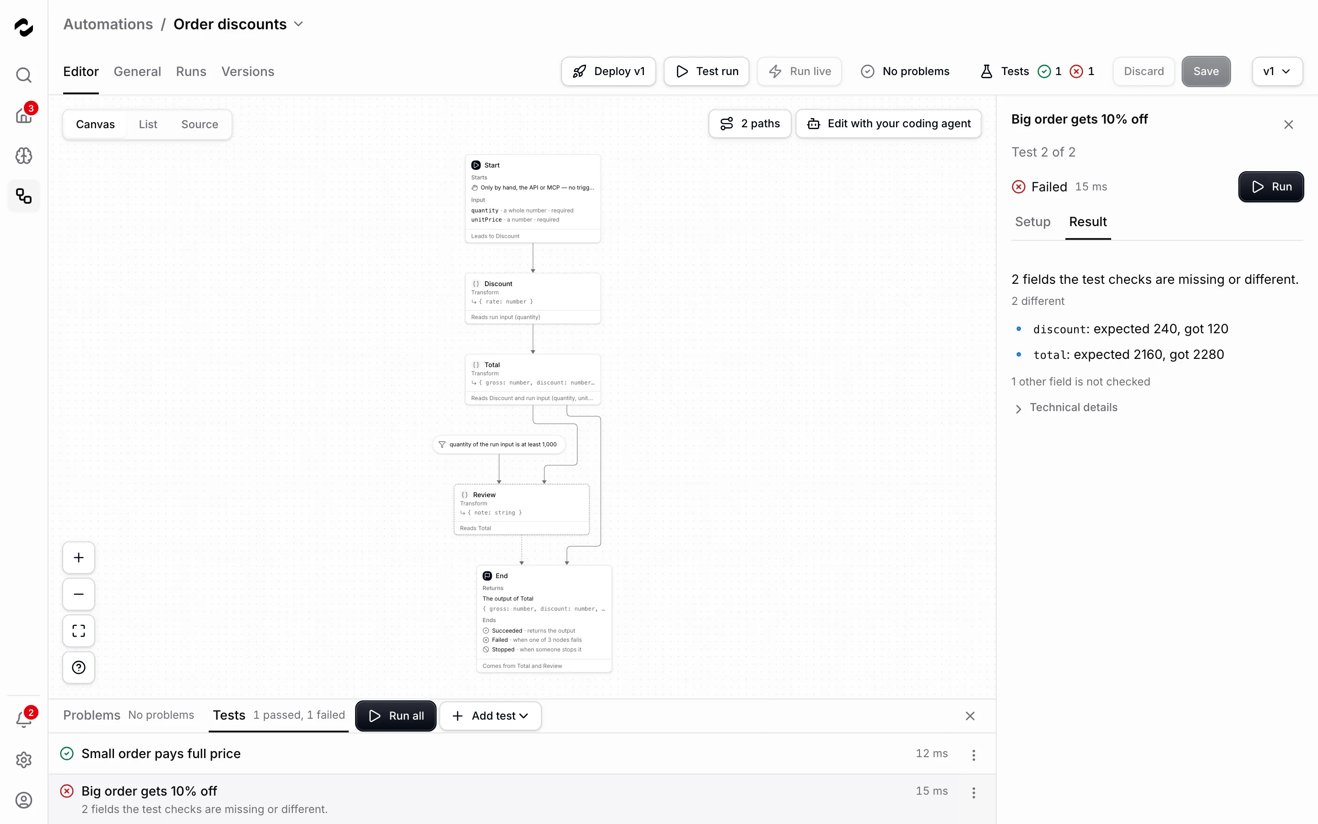Select the Tests tab in bottom panel
Viewport: 1318px width, 824px height.
pos(279,716)
